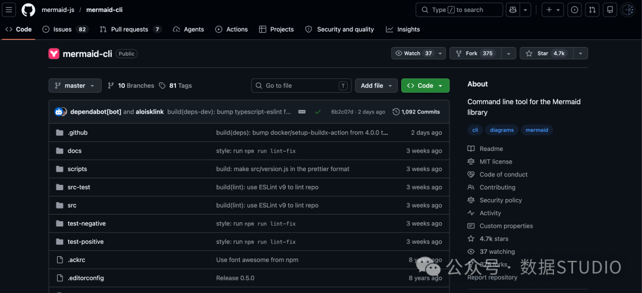Click the cli topic tag

coord(475,130)
